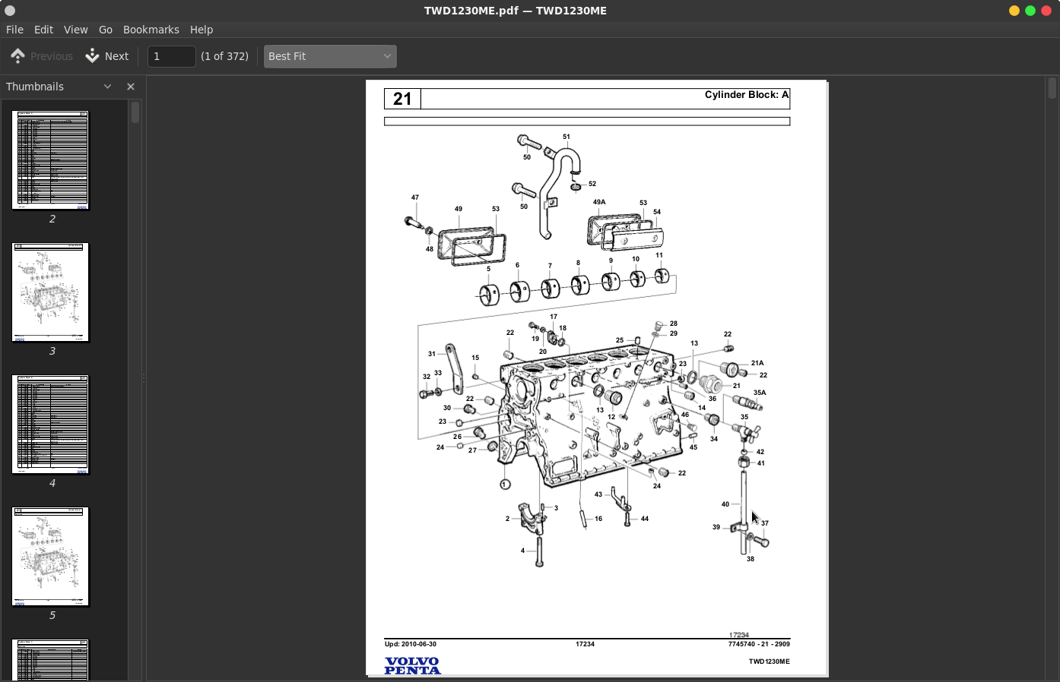
Task: Select the page 4 thumbnail
Action: pos(50,425)
